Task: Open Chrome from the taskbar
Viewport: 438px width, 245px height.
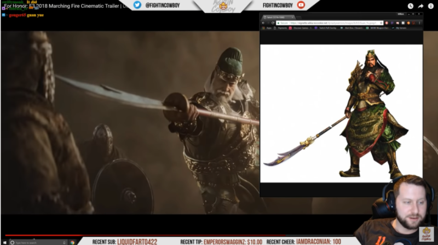Action: point(72,242)
